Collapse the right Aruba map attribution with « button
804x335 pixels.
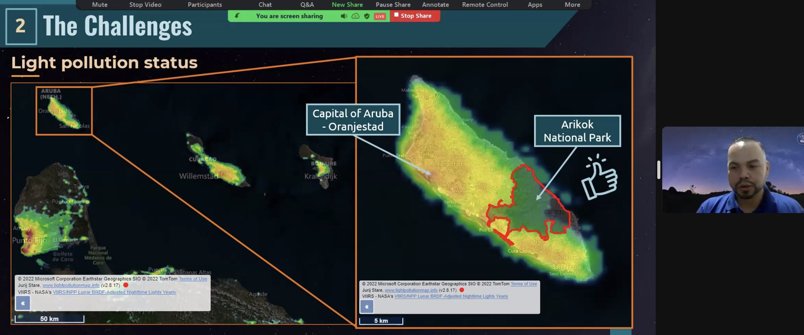tap(367, 307)
